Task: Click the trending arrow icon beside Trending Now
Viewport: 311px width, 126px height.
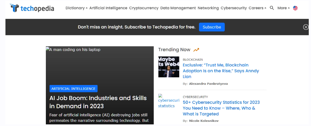Action: (196, 50)
